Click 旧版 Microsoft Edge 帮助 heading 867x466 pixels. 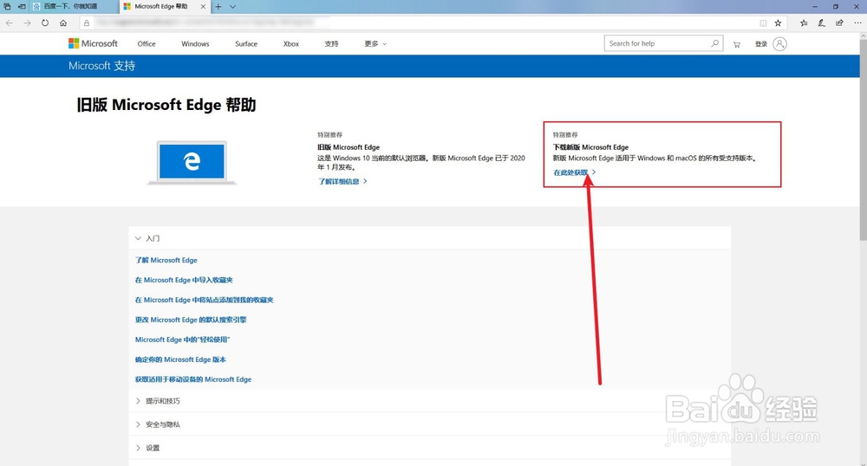166,105
